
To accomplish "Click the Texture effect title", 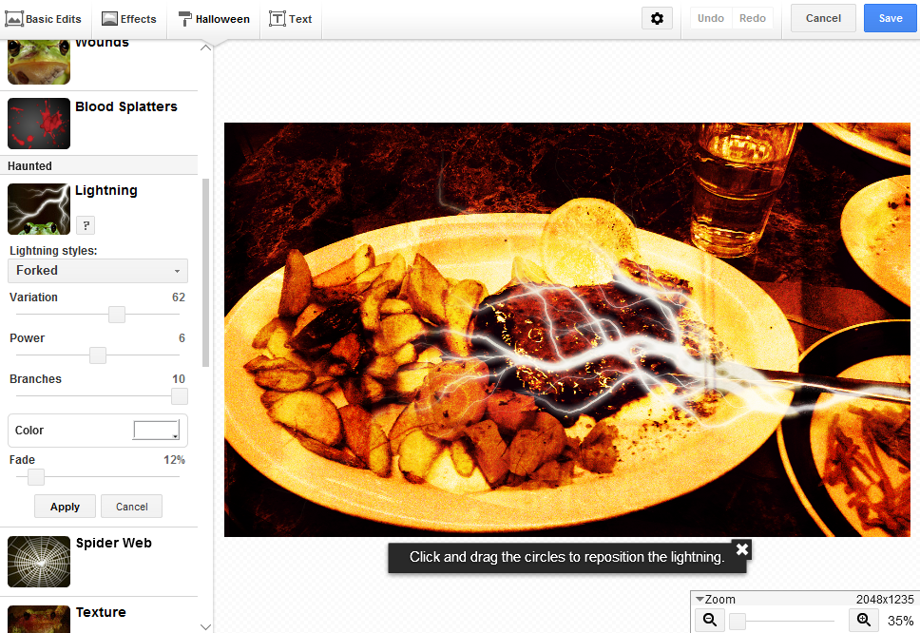I will pos(101,612).
